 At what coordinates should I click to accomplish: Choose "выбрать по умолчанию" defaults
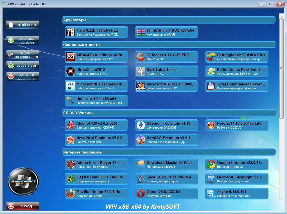pyautogui.click(x=23, y=55)
